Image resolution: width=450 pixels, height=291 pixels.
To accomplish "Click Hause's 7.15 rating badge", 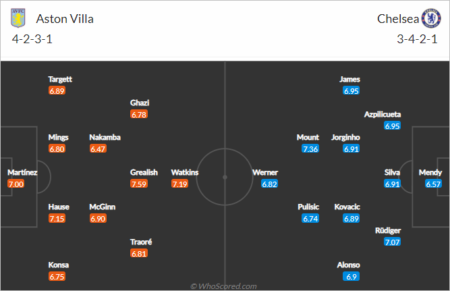I will (x=57, y=218).
